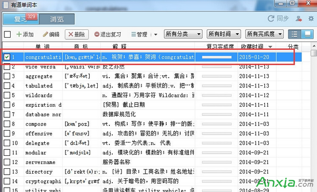Sort by the 音标 column header

(81, 47)
